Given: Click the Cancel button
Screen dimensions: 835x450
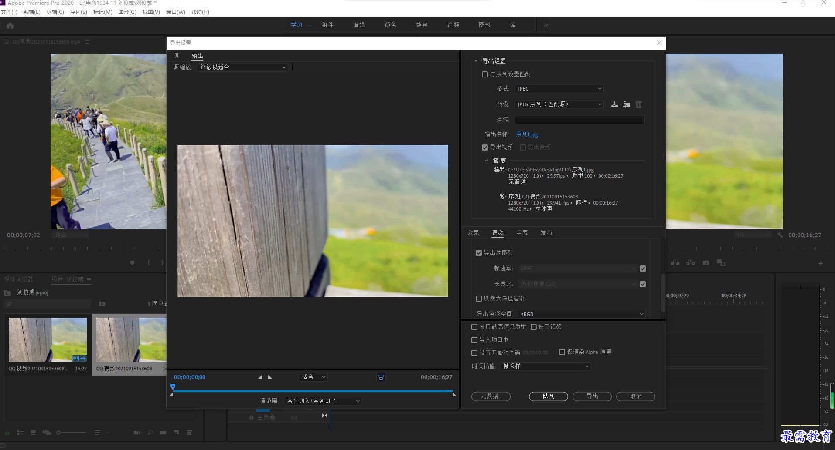Looking at the screenshot, I should tap(636, 396).
